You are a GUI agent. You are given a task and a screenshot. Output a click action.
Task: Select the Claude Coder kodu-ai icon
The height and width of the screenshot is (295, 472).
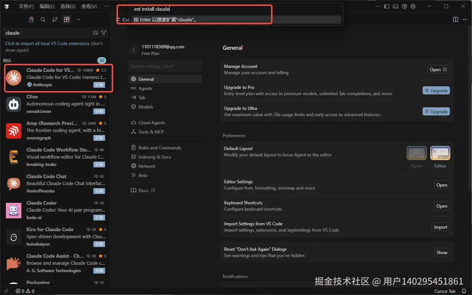pos(14,210)
